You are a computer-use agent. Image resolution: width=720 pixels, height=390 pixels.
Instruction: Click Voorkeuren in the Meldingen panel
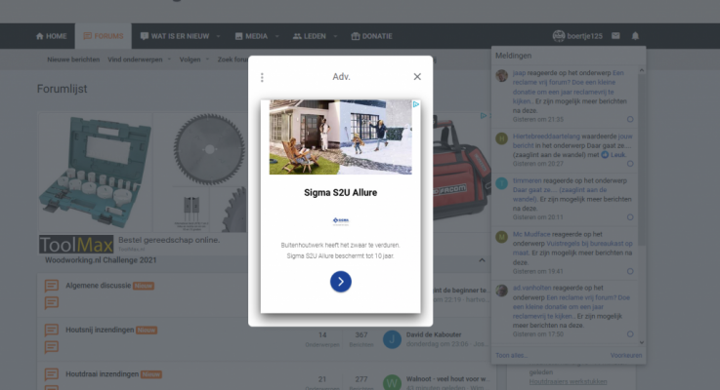tap(626, 355)
